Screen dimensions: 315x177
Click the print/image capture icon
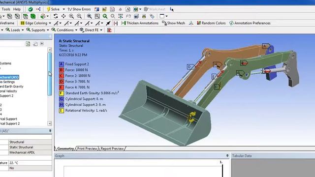(x=144, y=16)
